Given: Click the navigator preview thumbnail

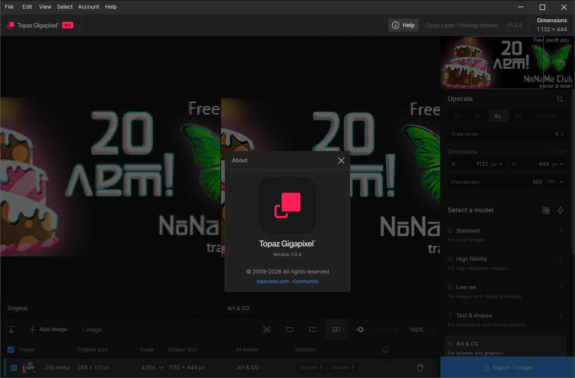Looking at the screenshot, I should click(x=507, y=62).
